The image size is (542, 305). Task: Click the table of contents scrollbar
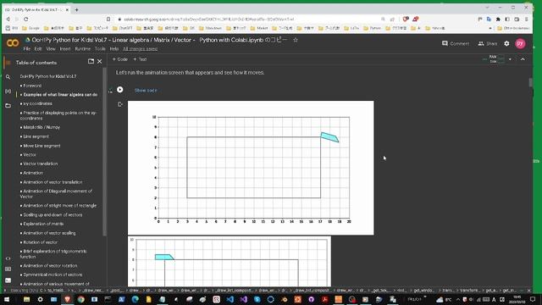[105, 152]
